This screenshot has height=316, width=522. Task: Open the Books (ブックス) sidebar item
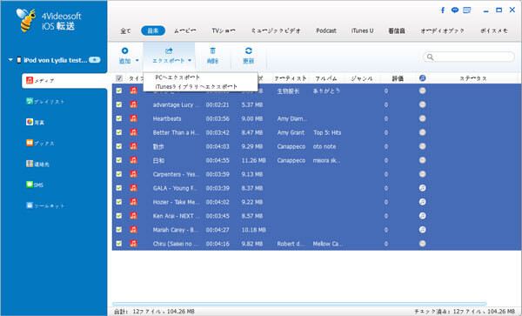(40, 143)
